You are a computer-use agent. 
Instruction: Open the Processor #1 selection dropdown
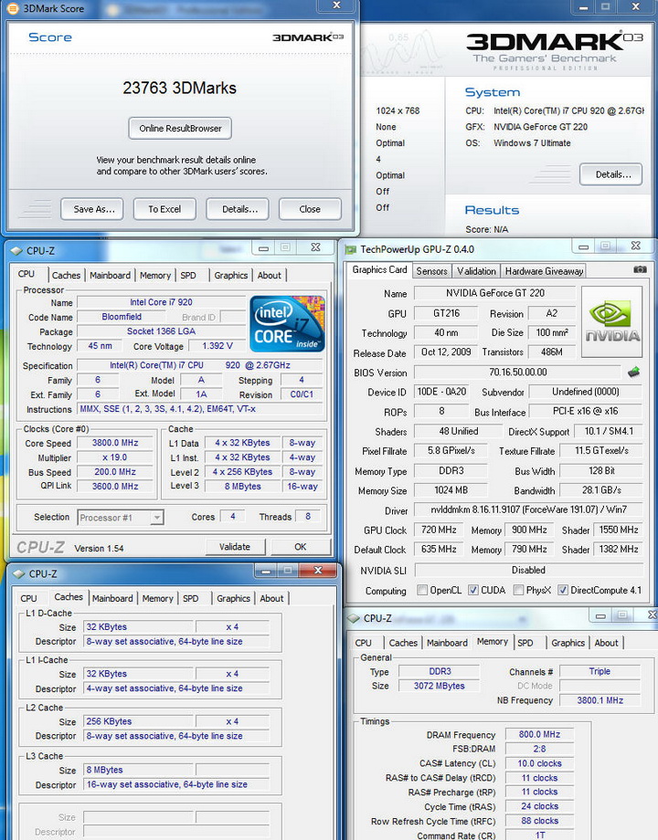coord(156,518)
